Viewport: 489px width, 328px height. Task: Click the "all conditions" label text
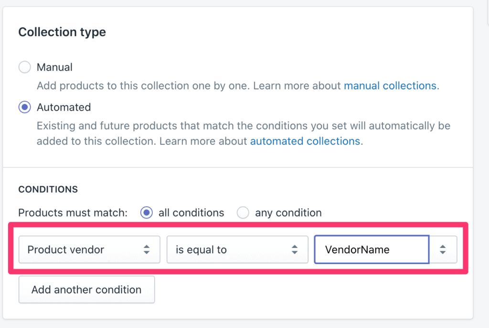(x=191, y=213)
